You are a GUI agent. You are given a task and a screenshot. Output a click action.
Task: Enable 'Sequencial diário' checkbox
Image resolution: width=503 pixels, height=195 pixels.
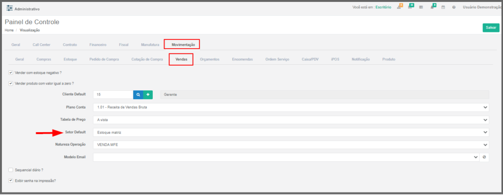click(x=11, y=170)
